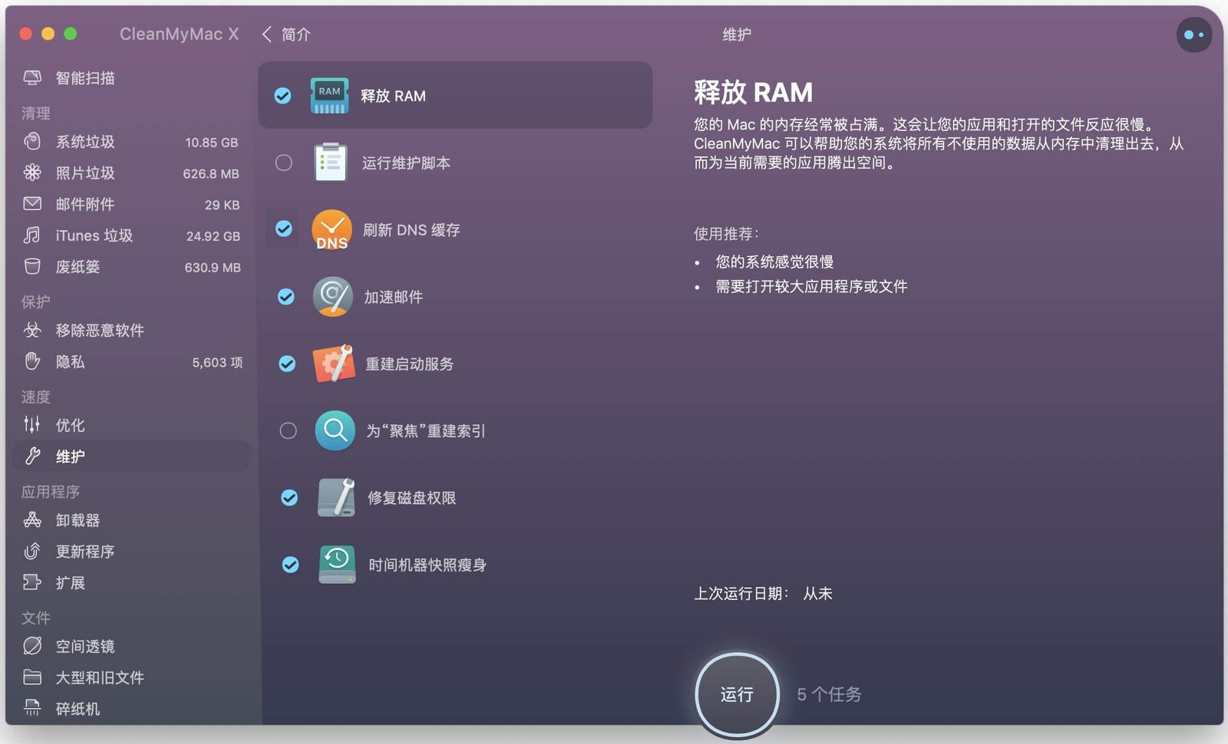The width and height of the screenshot is (1228, 744).
Task: Click the 修复磁盘权限 disk repair icon
Action: (336, 498)
